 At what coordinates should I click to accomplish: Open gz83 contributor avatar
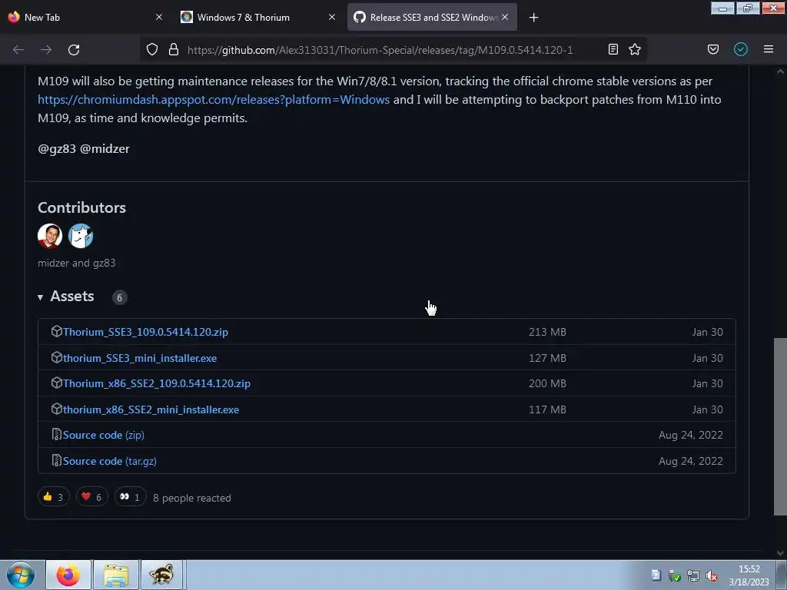coord(81,236)
